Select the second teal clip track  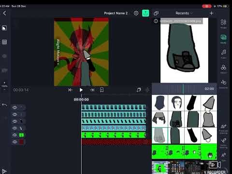click(114, 115)
